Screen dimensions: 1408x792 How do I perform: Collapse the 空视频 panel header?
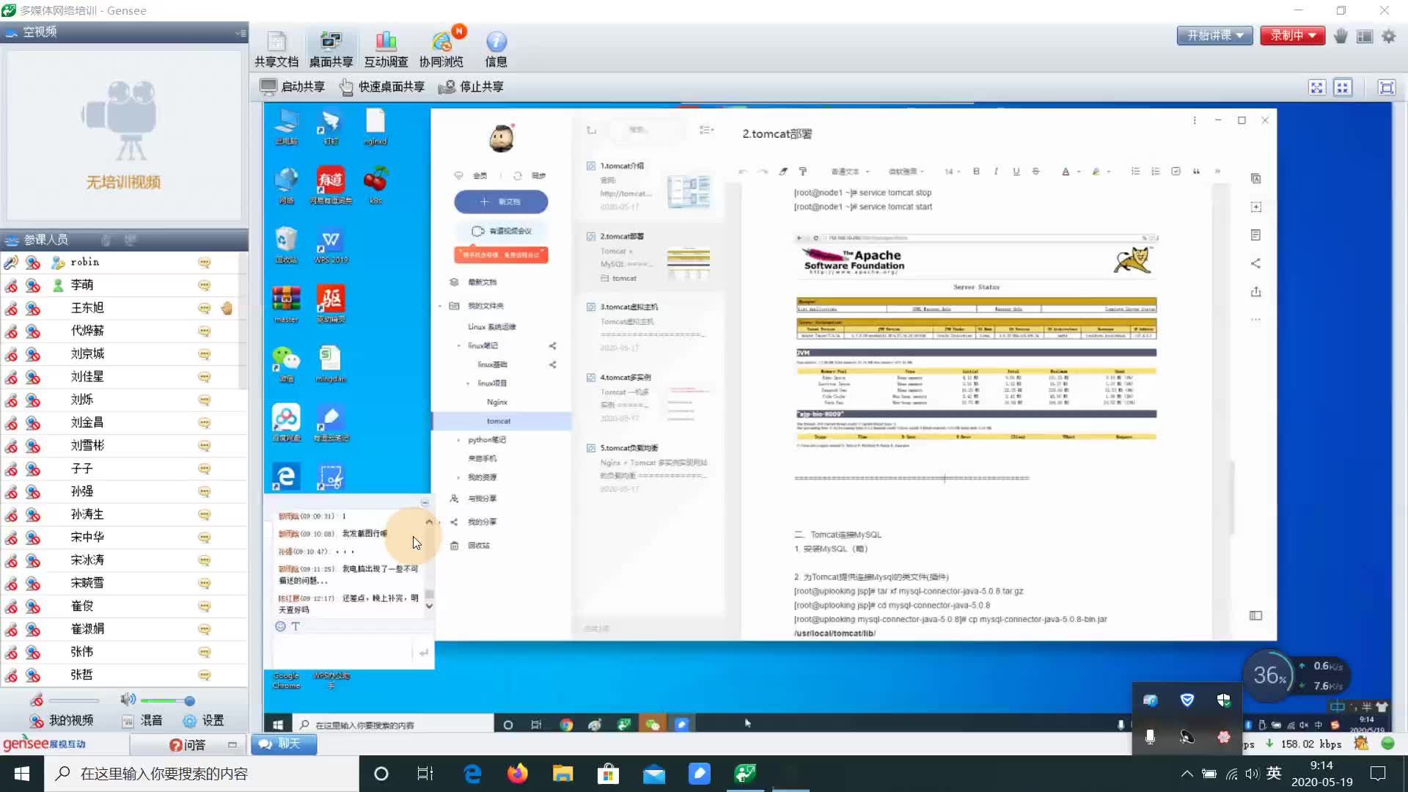241,32
